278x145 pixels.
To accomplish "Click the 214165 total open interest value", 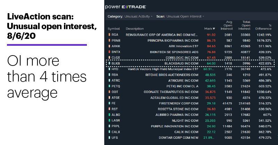I will 244,103.
